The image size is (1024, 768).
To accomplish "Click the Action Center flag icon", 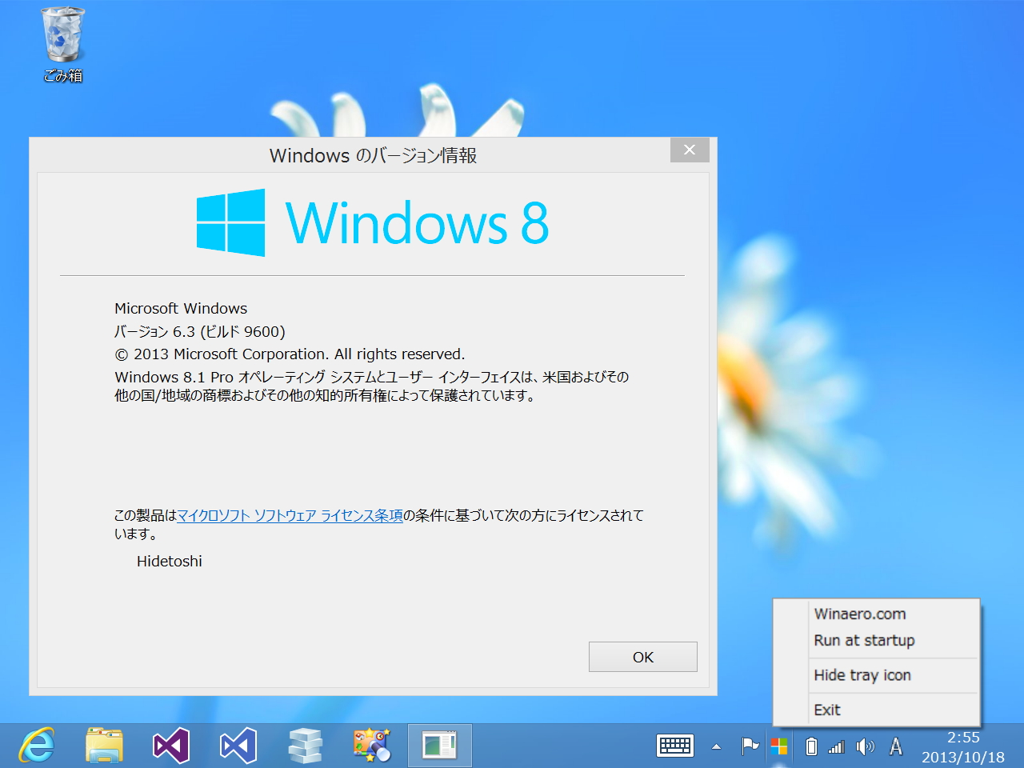I will (x=750, y=745).
